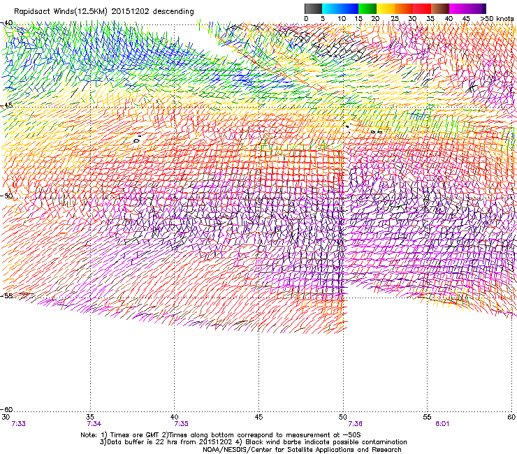The width and height of the screenshot is (517, 454).
Task: Select the '30' label under color scale
Action: pos(412,19)
